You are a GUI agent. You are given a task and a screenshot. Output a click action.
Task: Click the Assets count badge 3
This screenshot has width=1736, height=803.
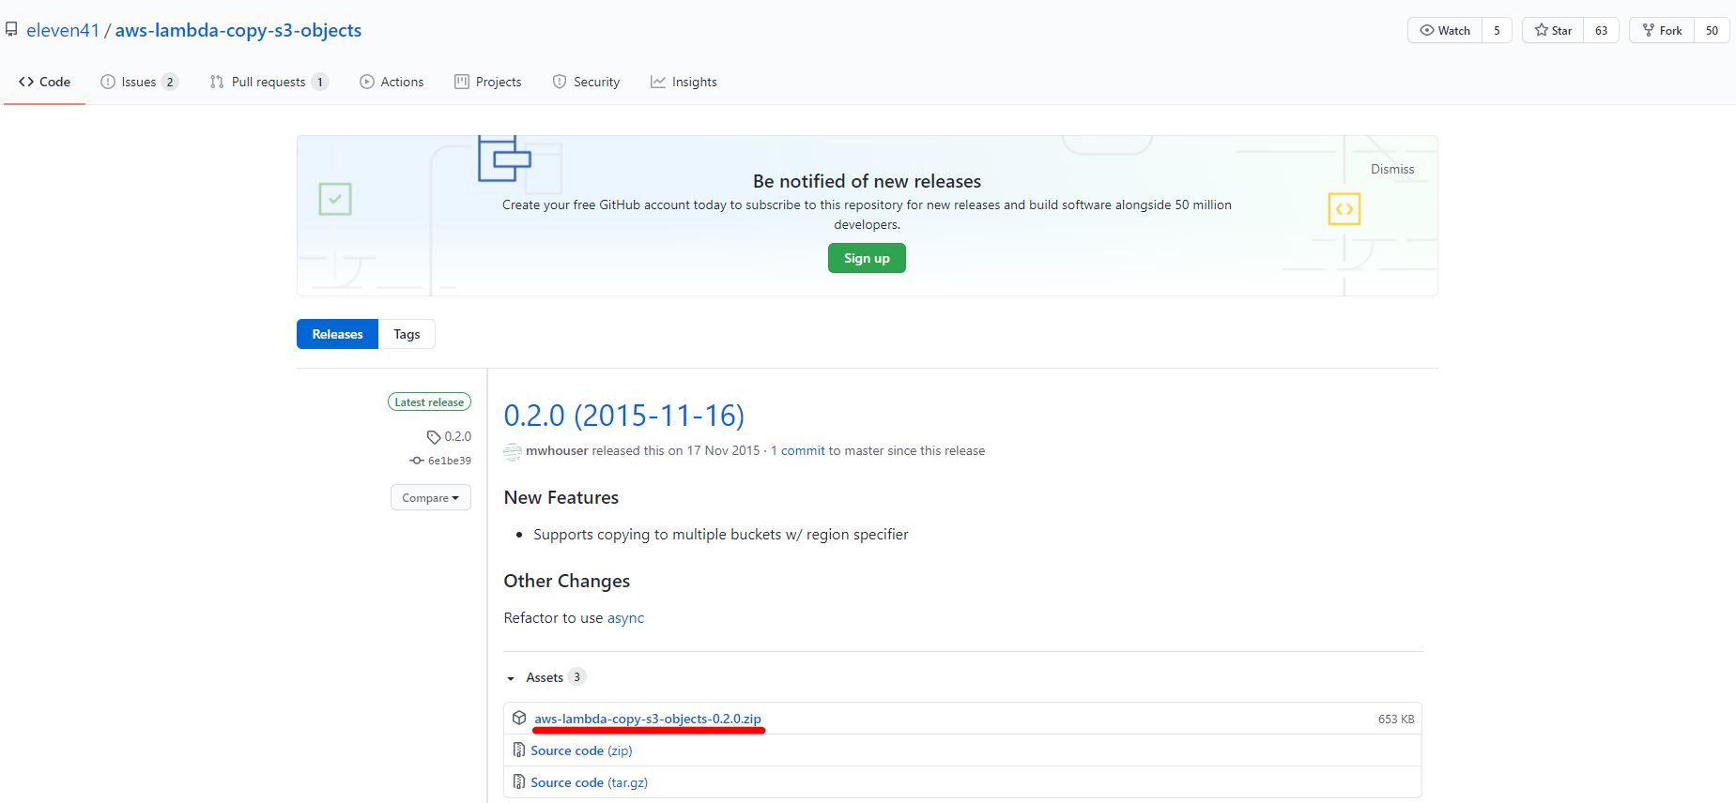(577, 676)
